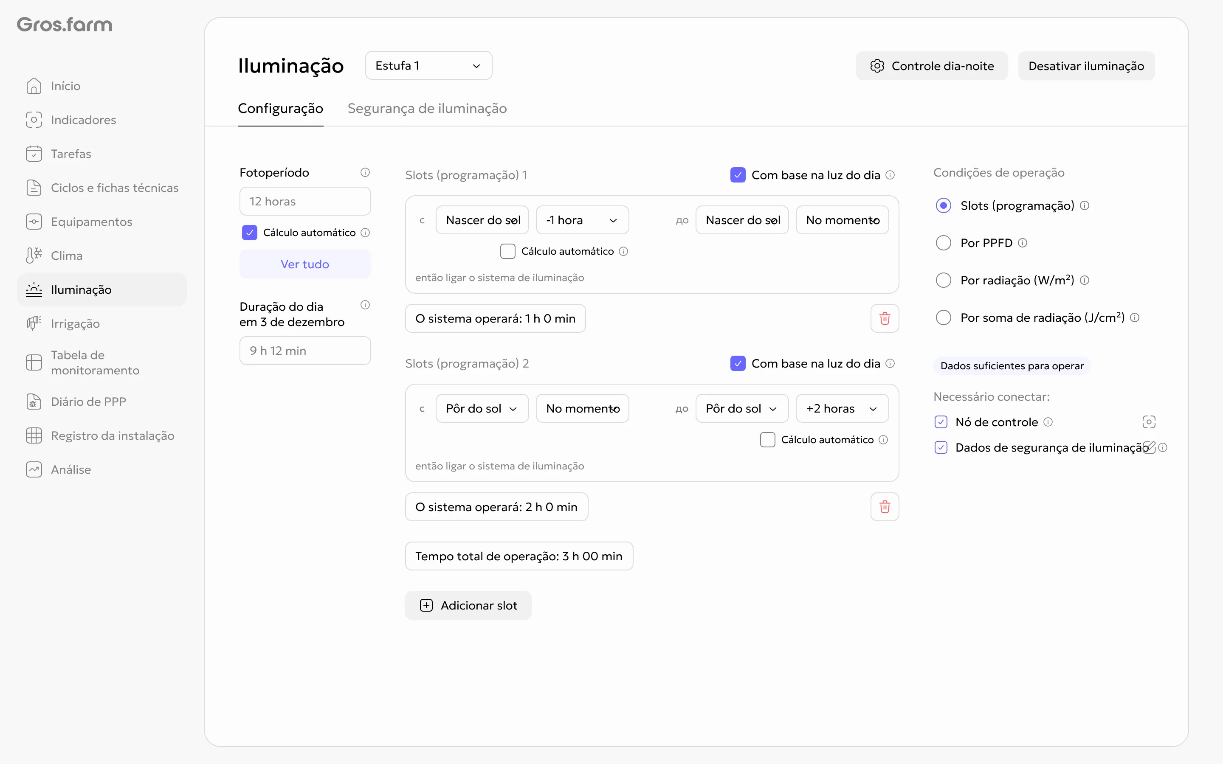
Task: Select Por radiação (W/m²) radio option
Action: (944, 281)
